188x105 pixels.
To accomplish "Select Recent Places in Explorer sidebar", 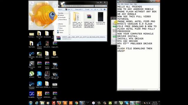I will point(63,20).
